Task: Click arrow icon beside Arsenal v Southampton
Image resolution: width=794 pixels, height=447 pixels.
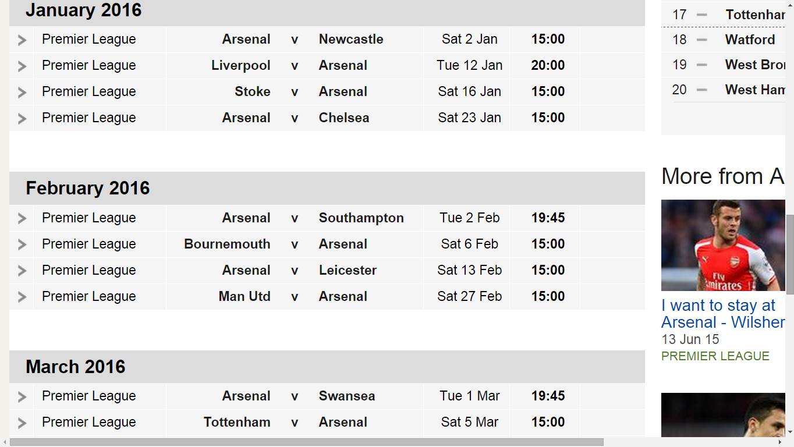Action: coord(22,219)
